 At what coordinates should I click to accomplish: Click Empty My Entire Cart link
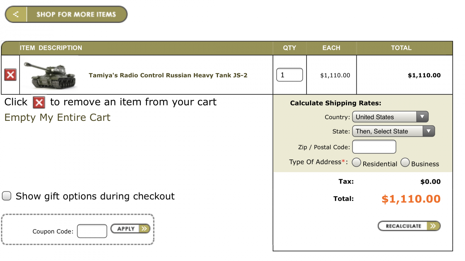pyautogui.click(x=57, y=118)
